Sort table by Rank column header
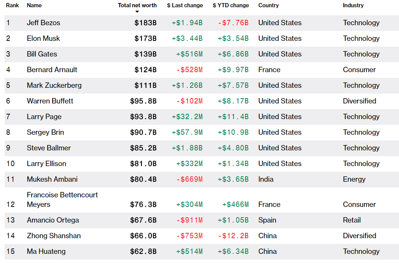The image size is (399, 263). tap(13, 5)
